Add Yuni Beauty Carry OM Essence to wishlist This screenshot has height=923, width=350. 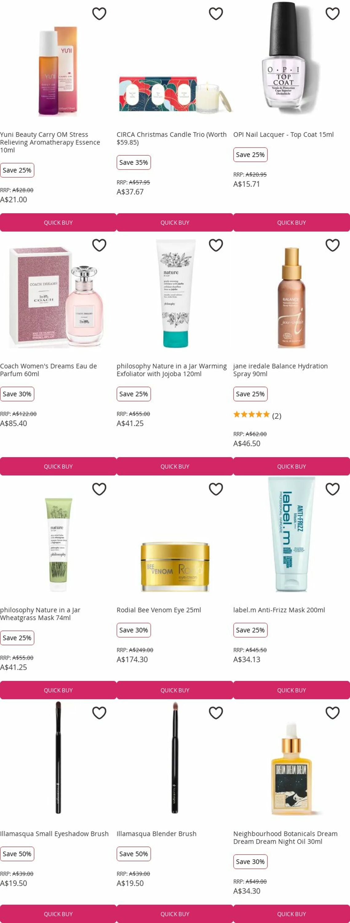pyautogui.click(x=99, y=14)
